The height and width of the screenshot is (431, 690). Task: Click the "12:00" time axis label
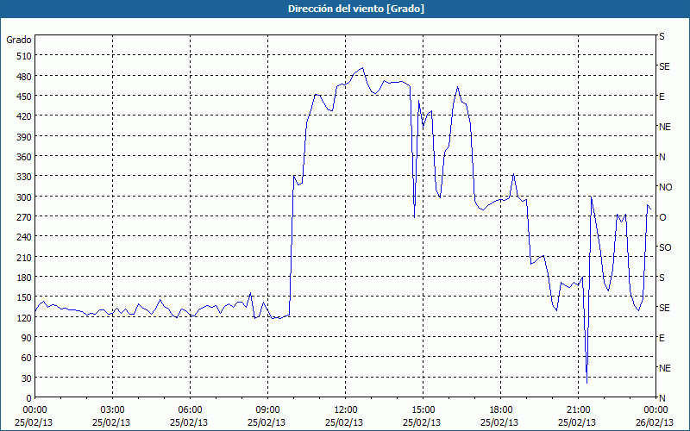pos(346,410)
